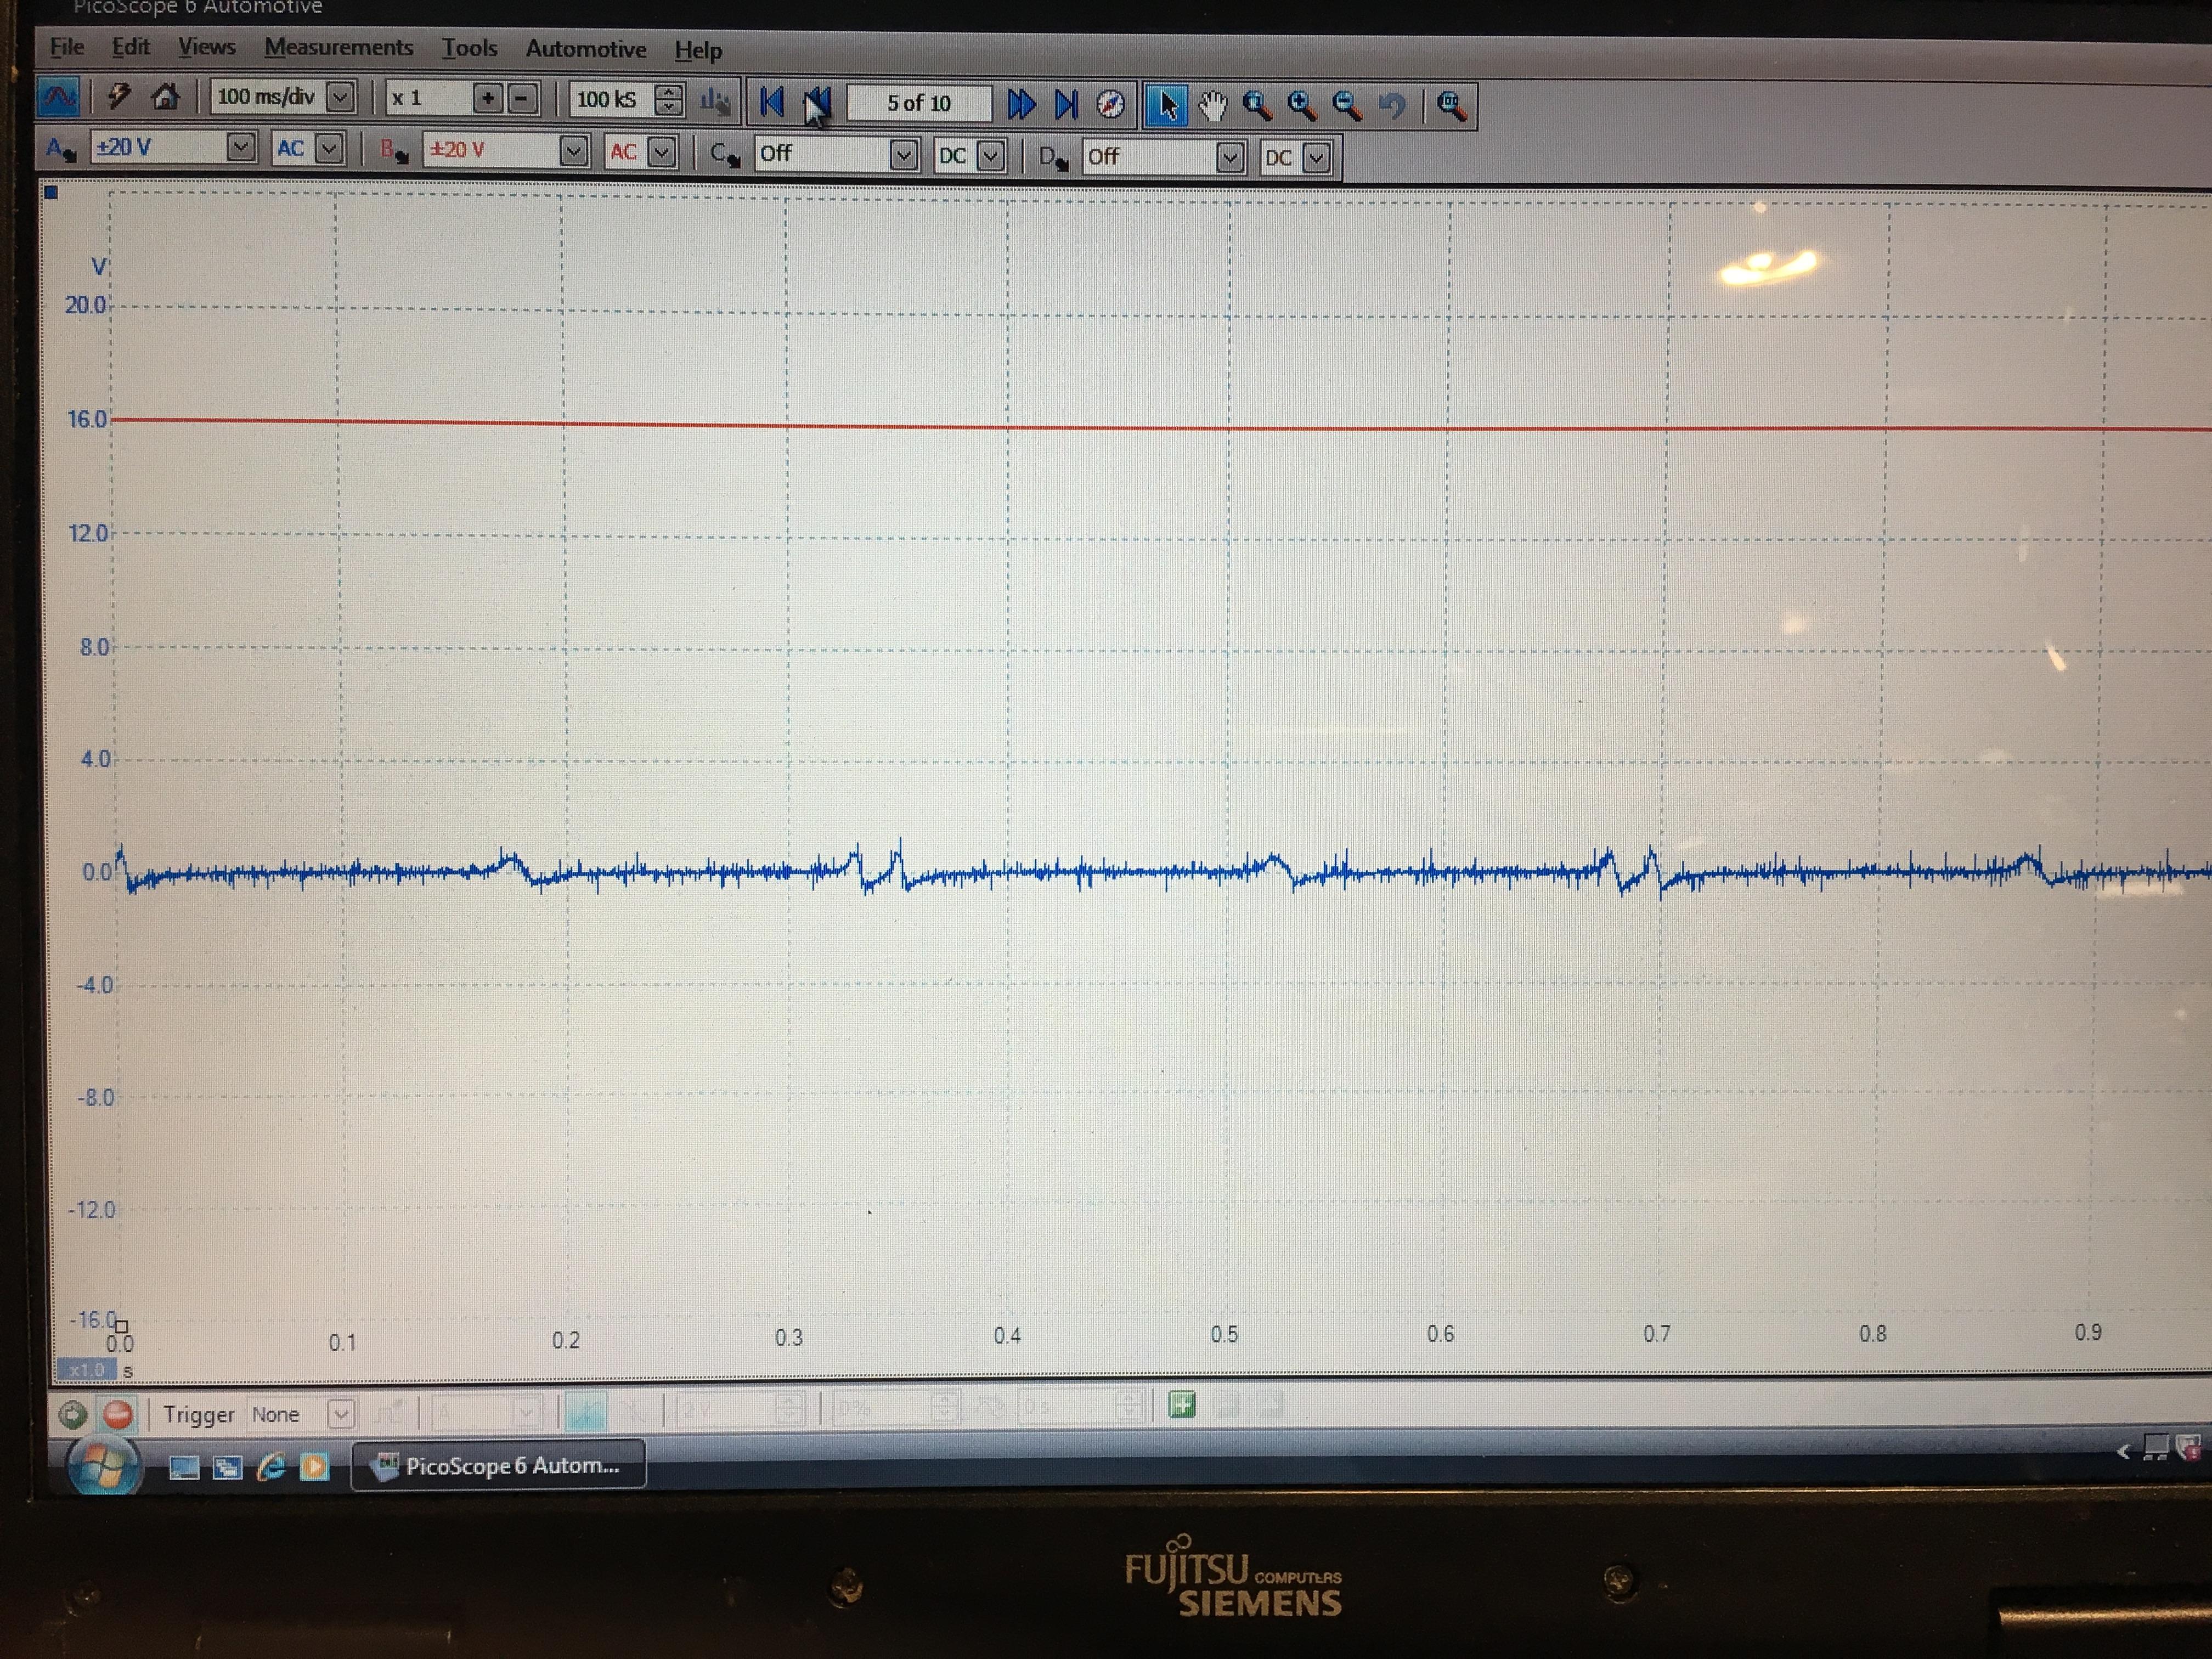Open the Edit menu
Viewport: 2212px width, 1659px height.
[x=130, y=46]
